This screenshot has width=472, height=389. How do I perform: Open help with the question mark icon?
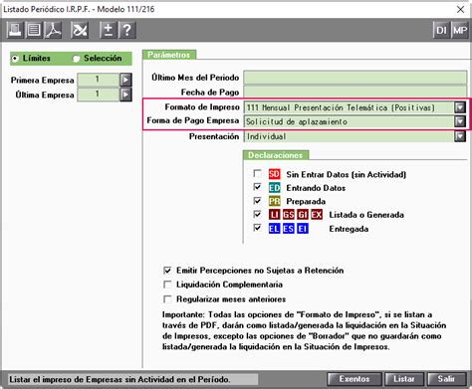point(127,30)
